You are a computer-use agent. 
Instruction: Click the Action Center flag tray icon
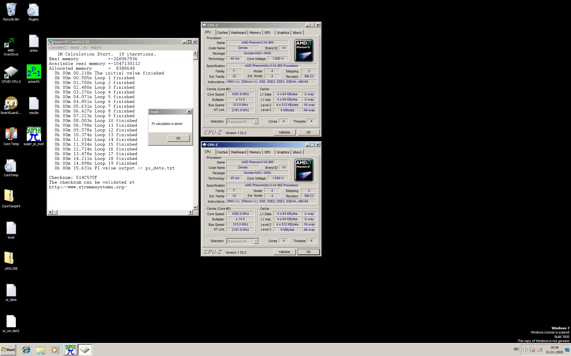coord(532,350)
